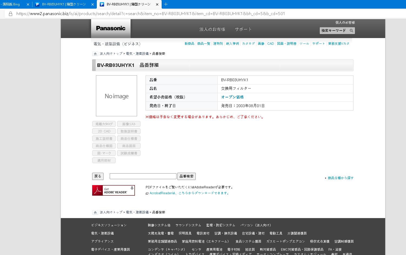Click 試験成績書 button
406x255 pixels.
tap(129, 153)
